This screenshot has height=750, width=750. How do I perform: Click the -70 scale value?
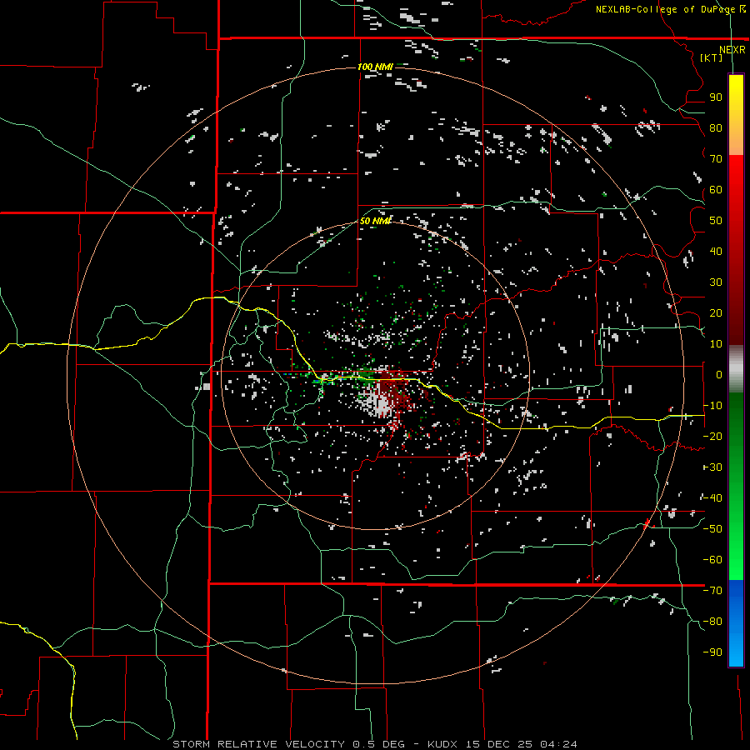tap(712, 591)
